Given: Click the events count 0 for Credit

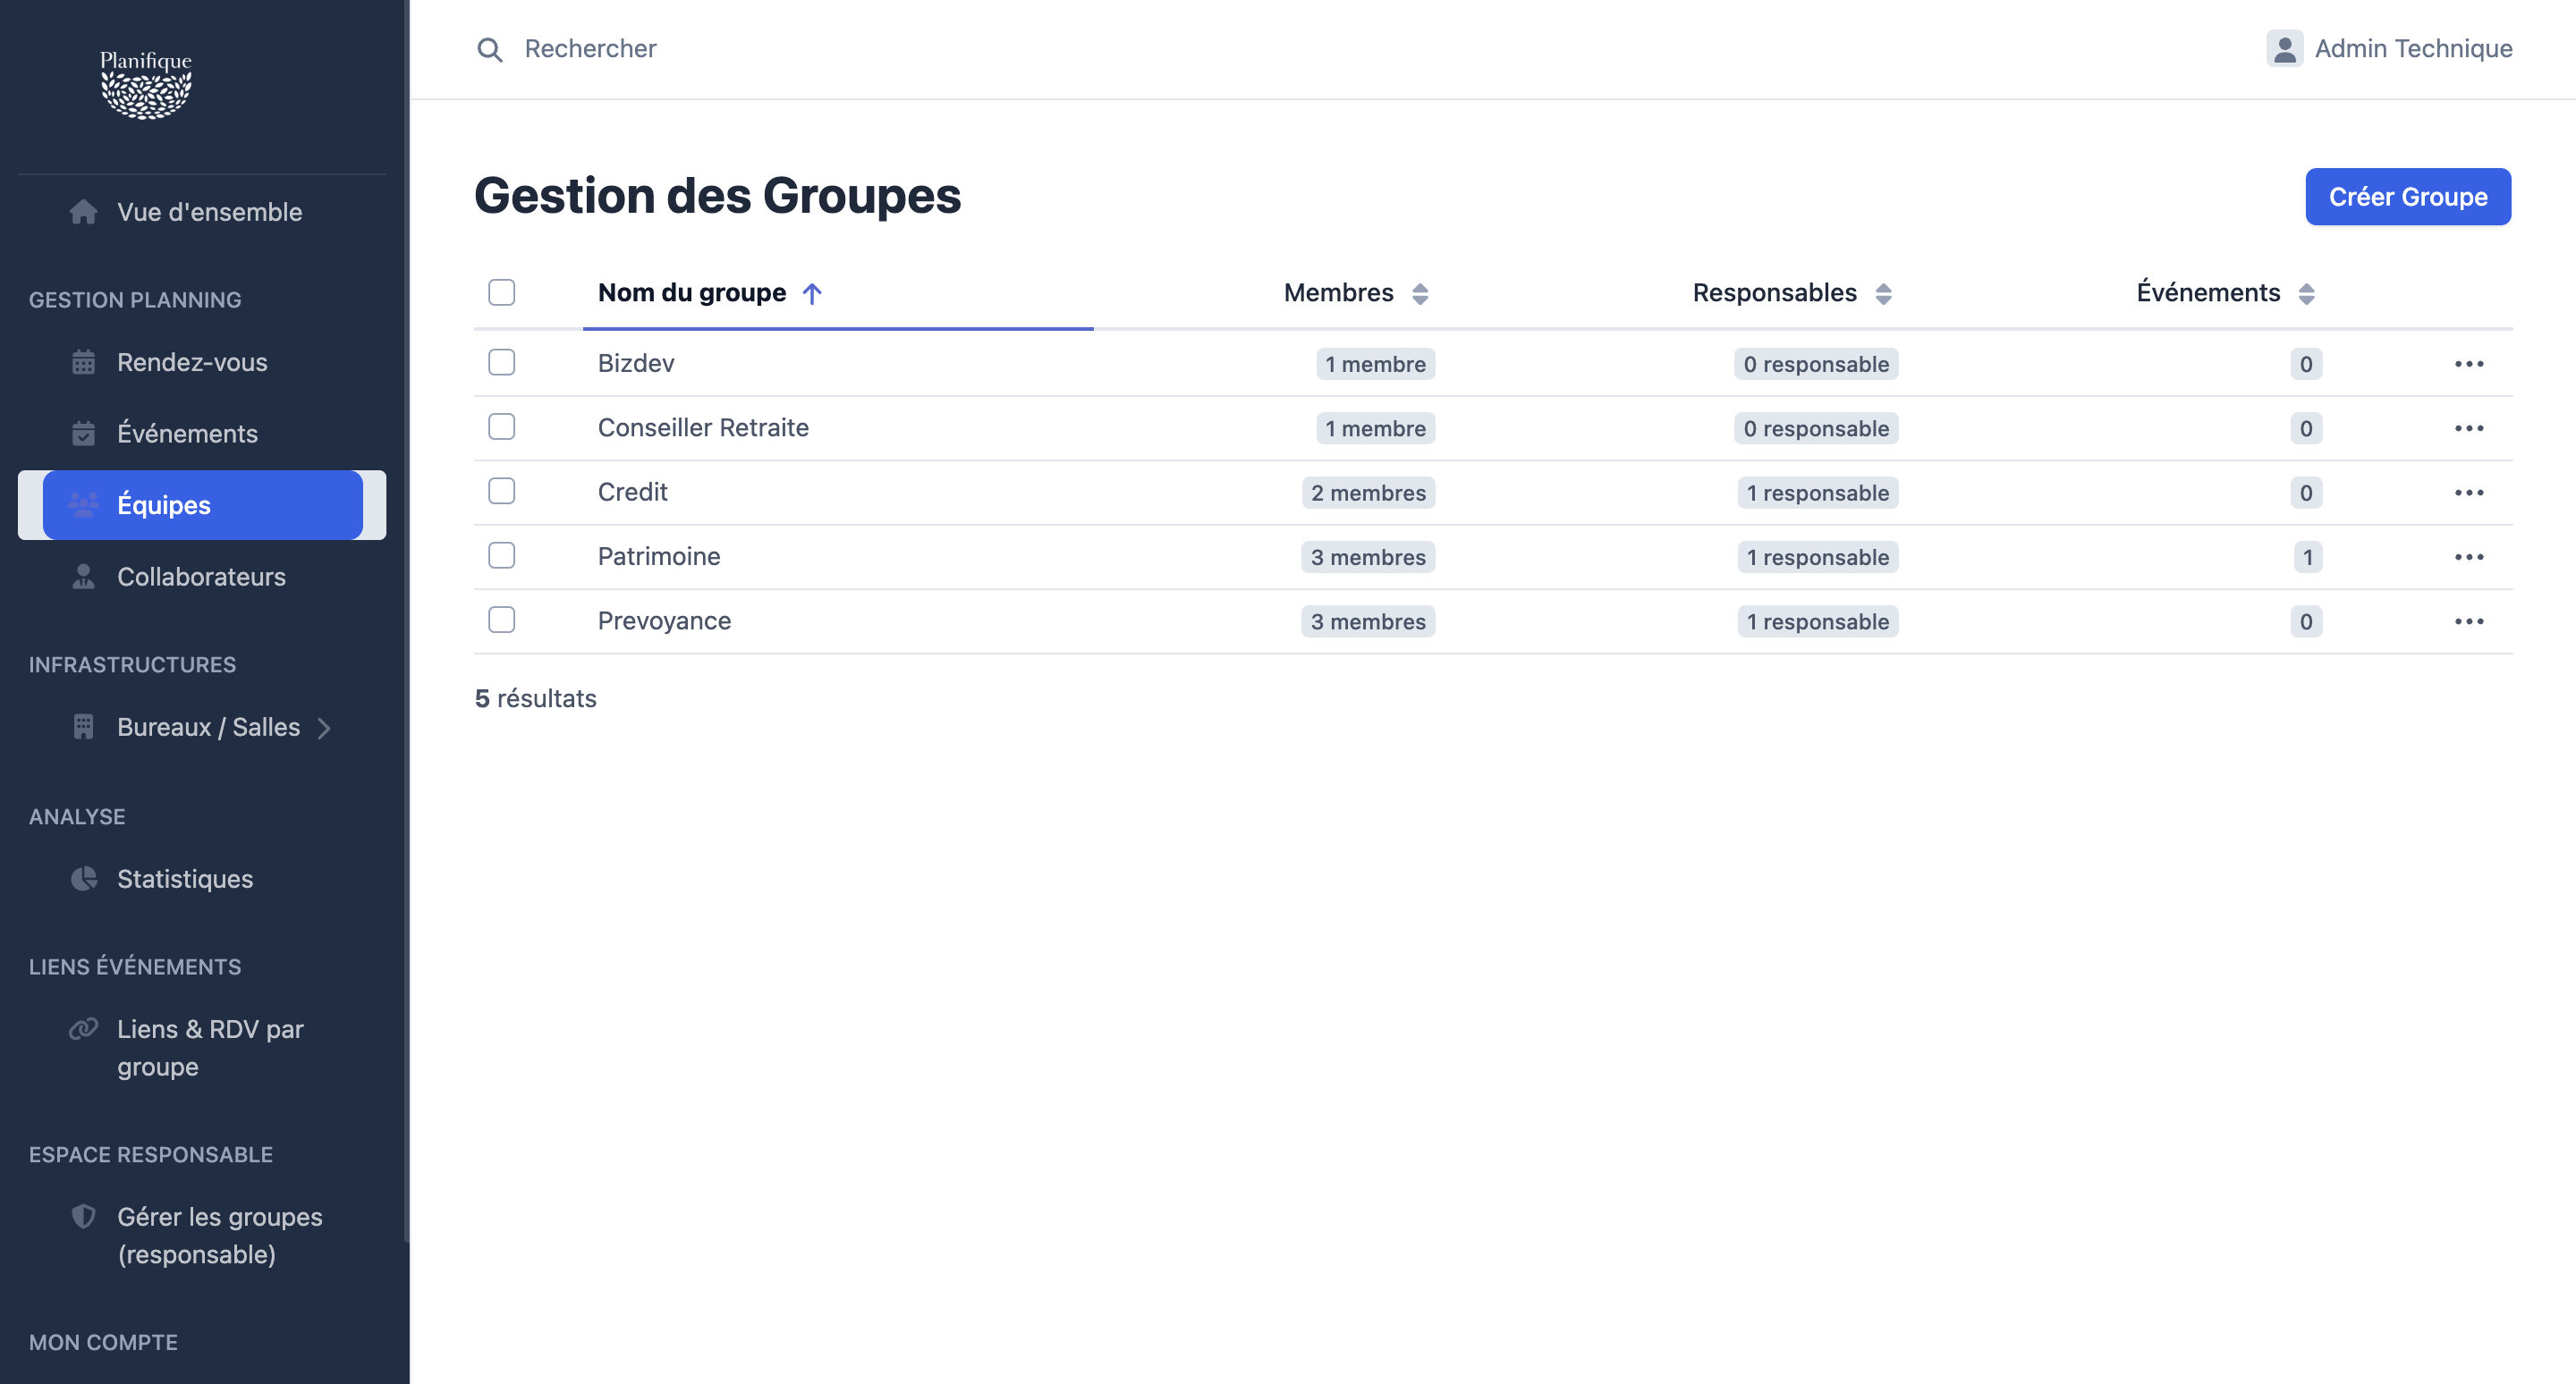Looking at the screenshot, I should [2306, 493].
